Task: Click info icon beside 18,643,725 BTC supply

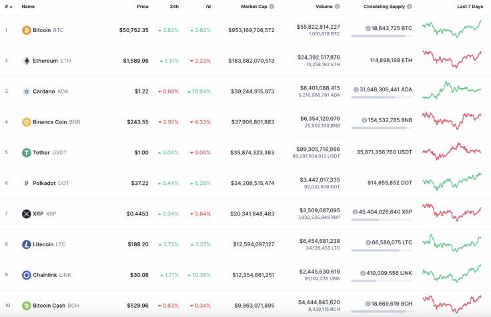Action: pyautogui.click(x=368, y=28)
